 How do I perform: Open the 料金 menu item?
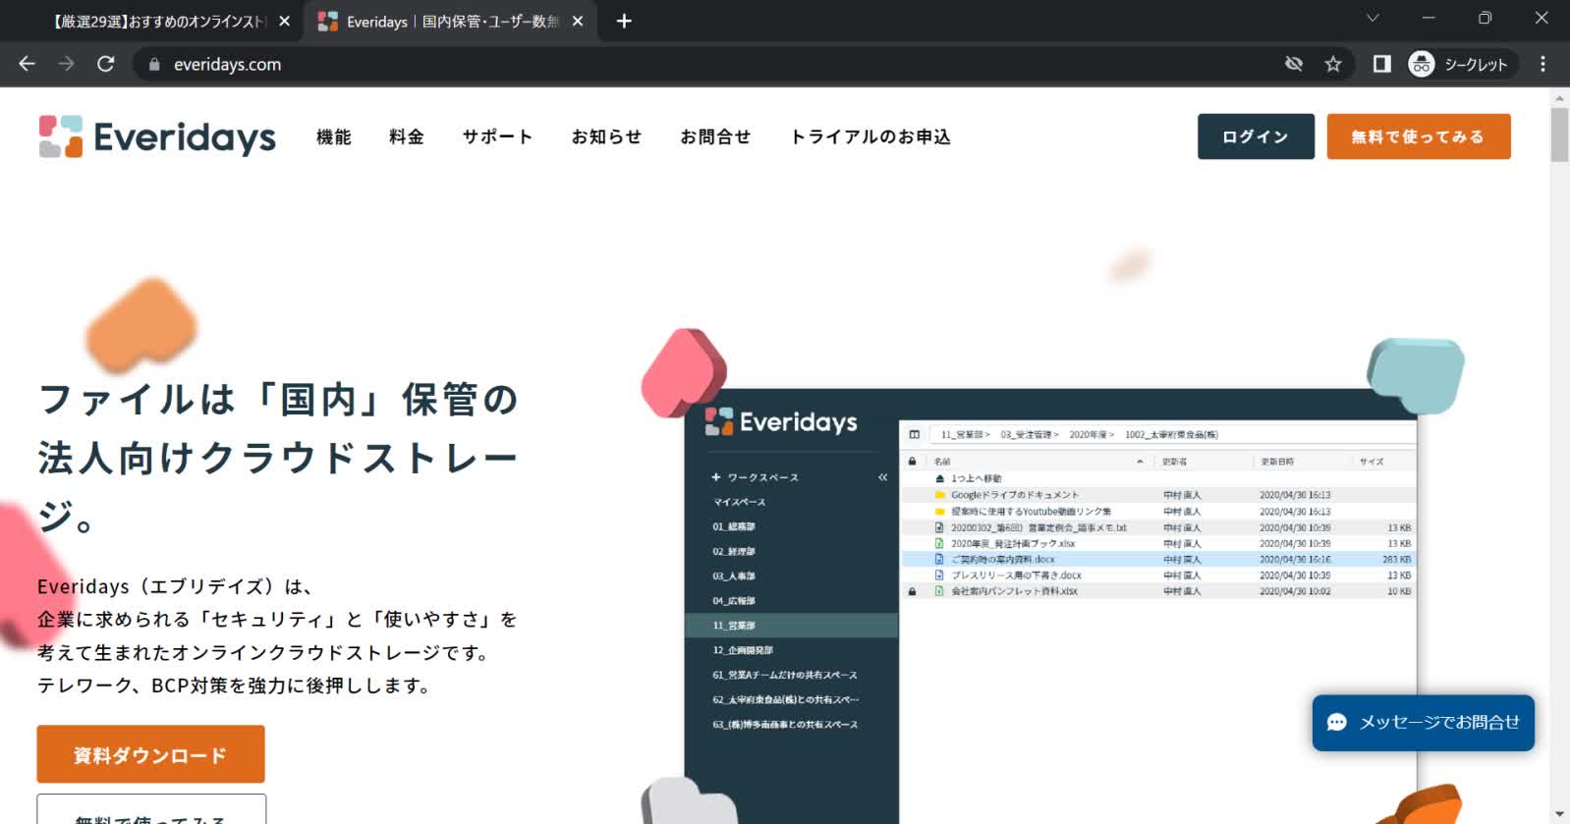pos(407,137)
